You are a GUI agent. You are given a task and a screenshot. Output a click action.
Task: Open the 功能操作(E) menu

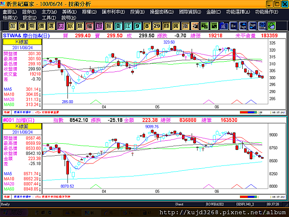(266, 12)
